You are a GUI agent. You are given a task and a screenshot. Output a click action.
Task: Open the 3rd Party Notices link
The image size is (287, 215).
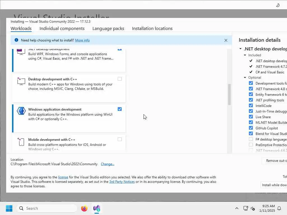122,182
